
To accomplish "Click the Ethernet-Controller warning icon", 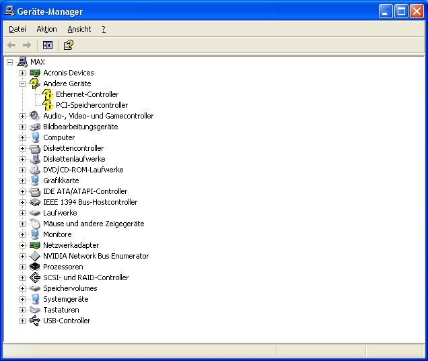I will point(48,94).
